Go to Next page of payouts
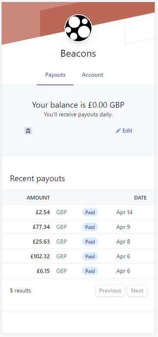Viewport: 158px width, 337px height. (x=137, y=290)
